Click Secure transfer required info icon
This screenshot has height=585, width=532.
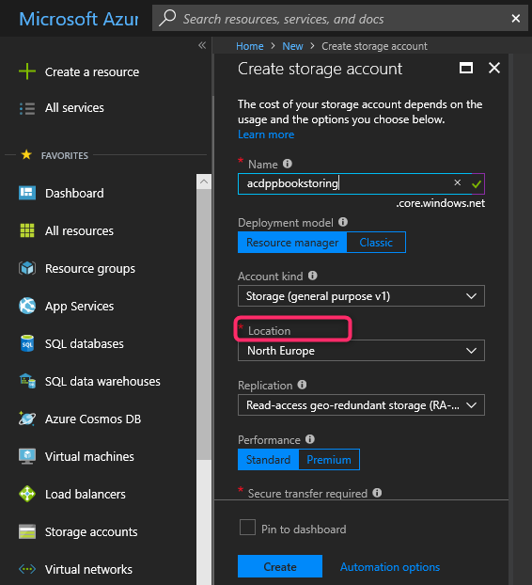click(x=377, y=493)
